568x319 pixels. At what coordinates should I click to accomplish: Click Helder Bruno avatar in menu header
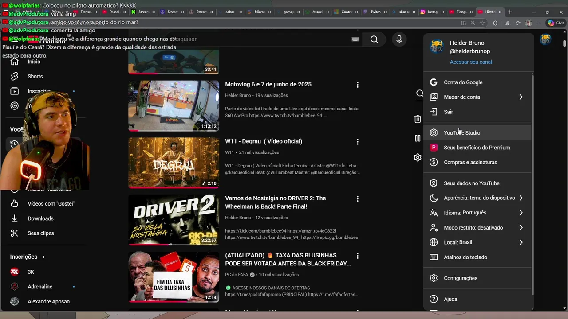(437, 46)
